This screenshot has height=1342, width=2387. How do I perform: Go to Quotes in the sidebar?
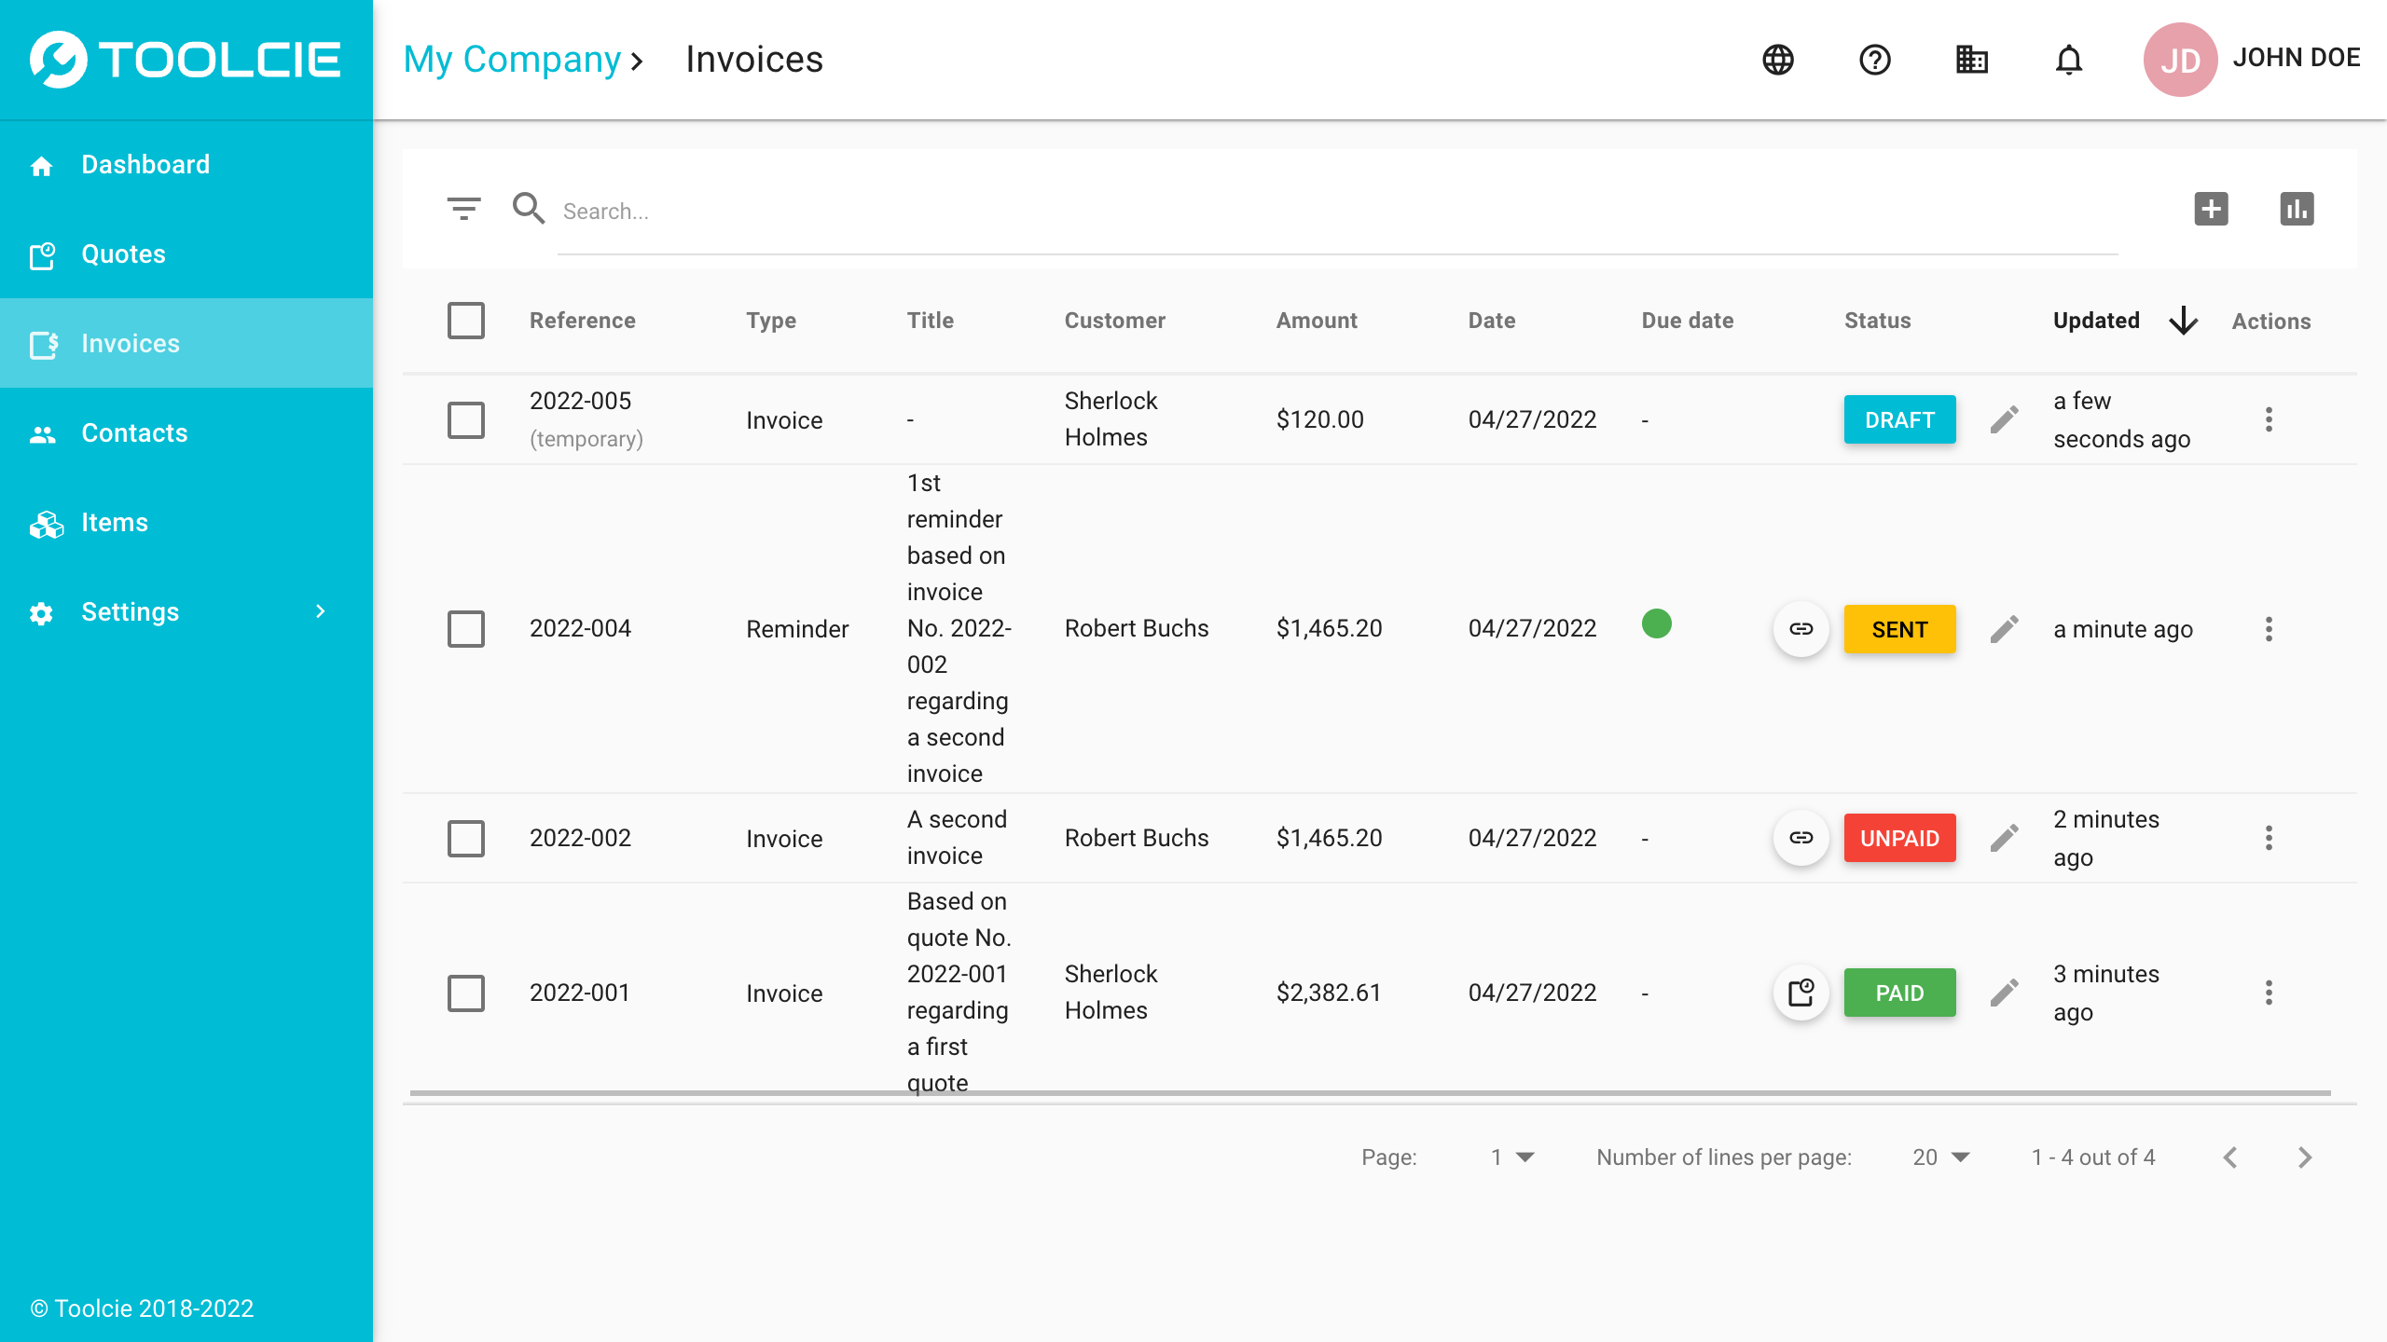click(123, 253)
